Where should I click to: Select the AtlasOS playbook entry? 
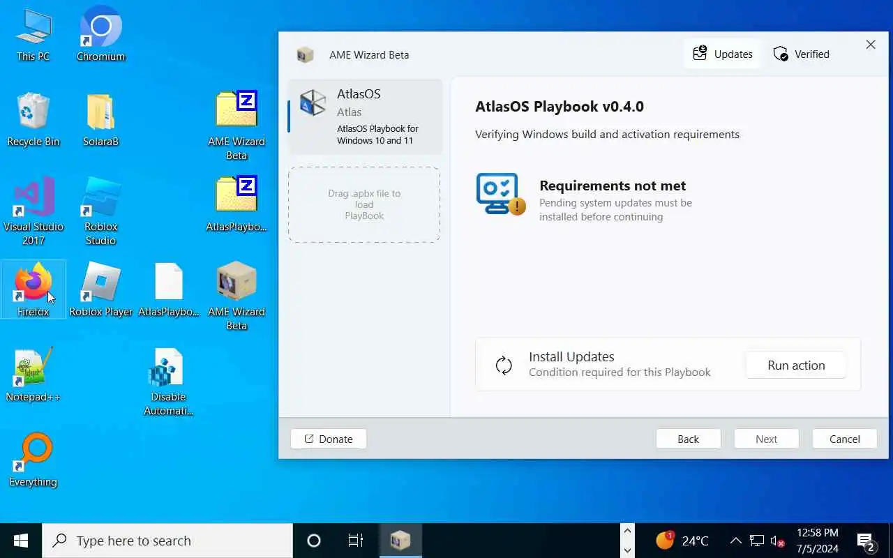click(x=365, y=116)
